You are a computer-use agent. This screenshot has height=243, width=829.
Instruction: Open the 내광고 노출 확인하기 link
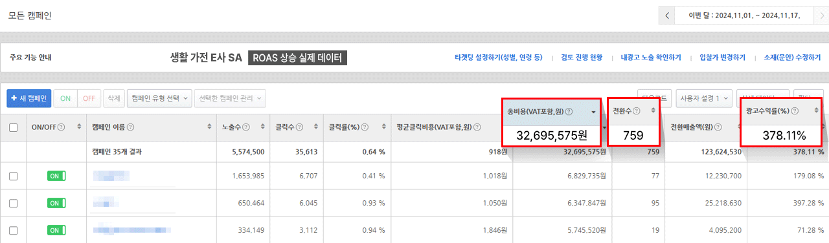click(651, 58)
